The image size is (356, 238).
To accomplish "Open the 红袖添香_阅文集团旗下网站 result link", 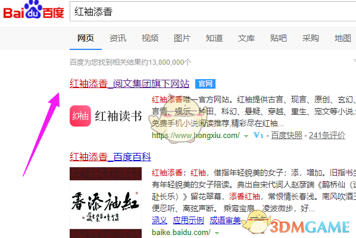I will 129,84.
